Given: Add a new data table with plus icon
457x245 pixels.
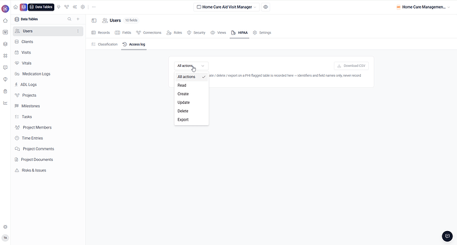Looking at the screenshot, I should 77,19.
